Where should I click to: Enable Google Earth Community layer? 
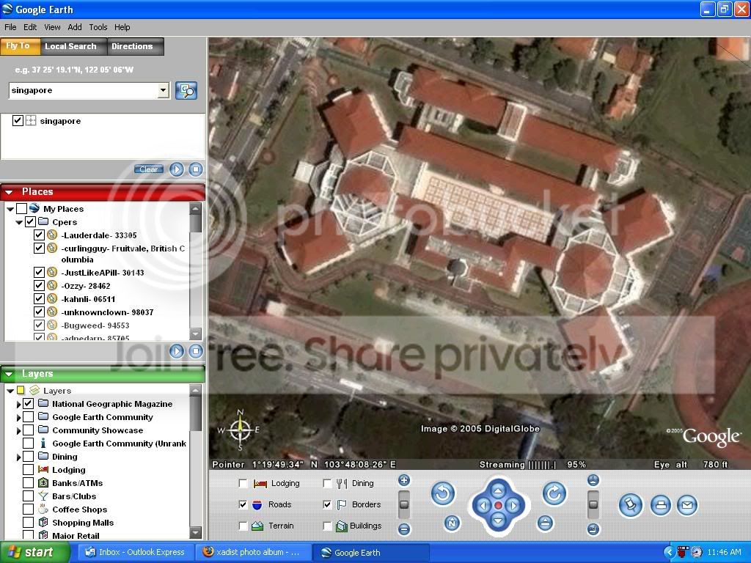click(29, 417)
